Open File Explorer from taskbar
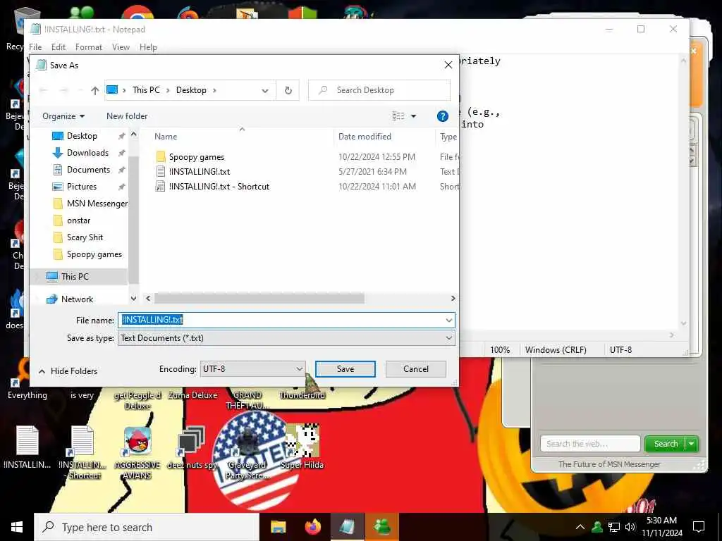This screenshot has width=722, height=541. [x=278, y=527]
